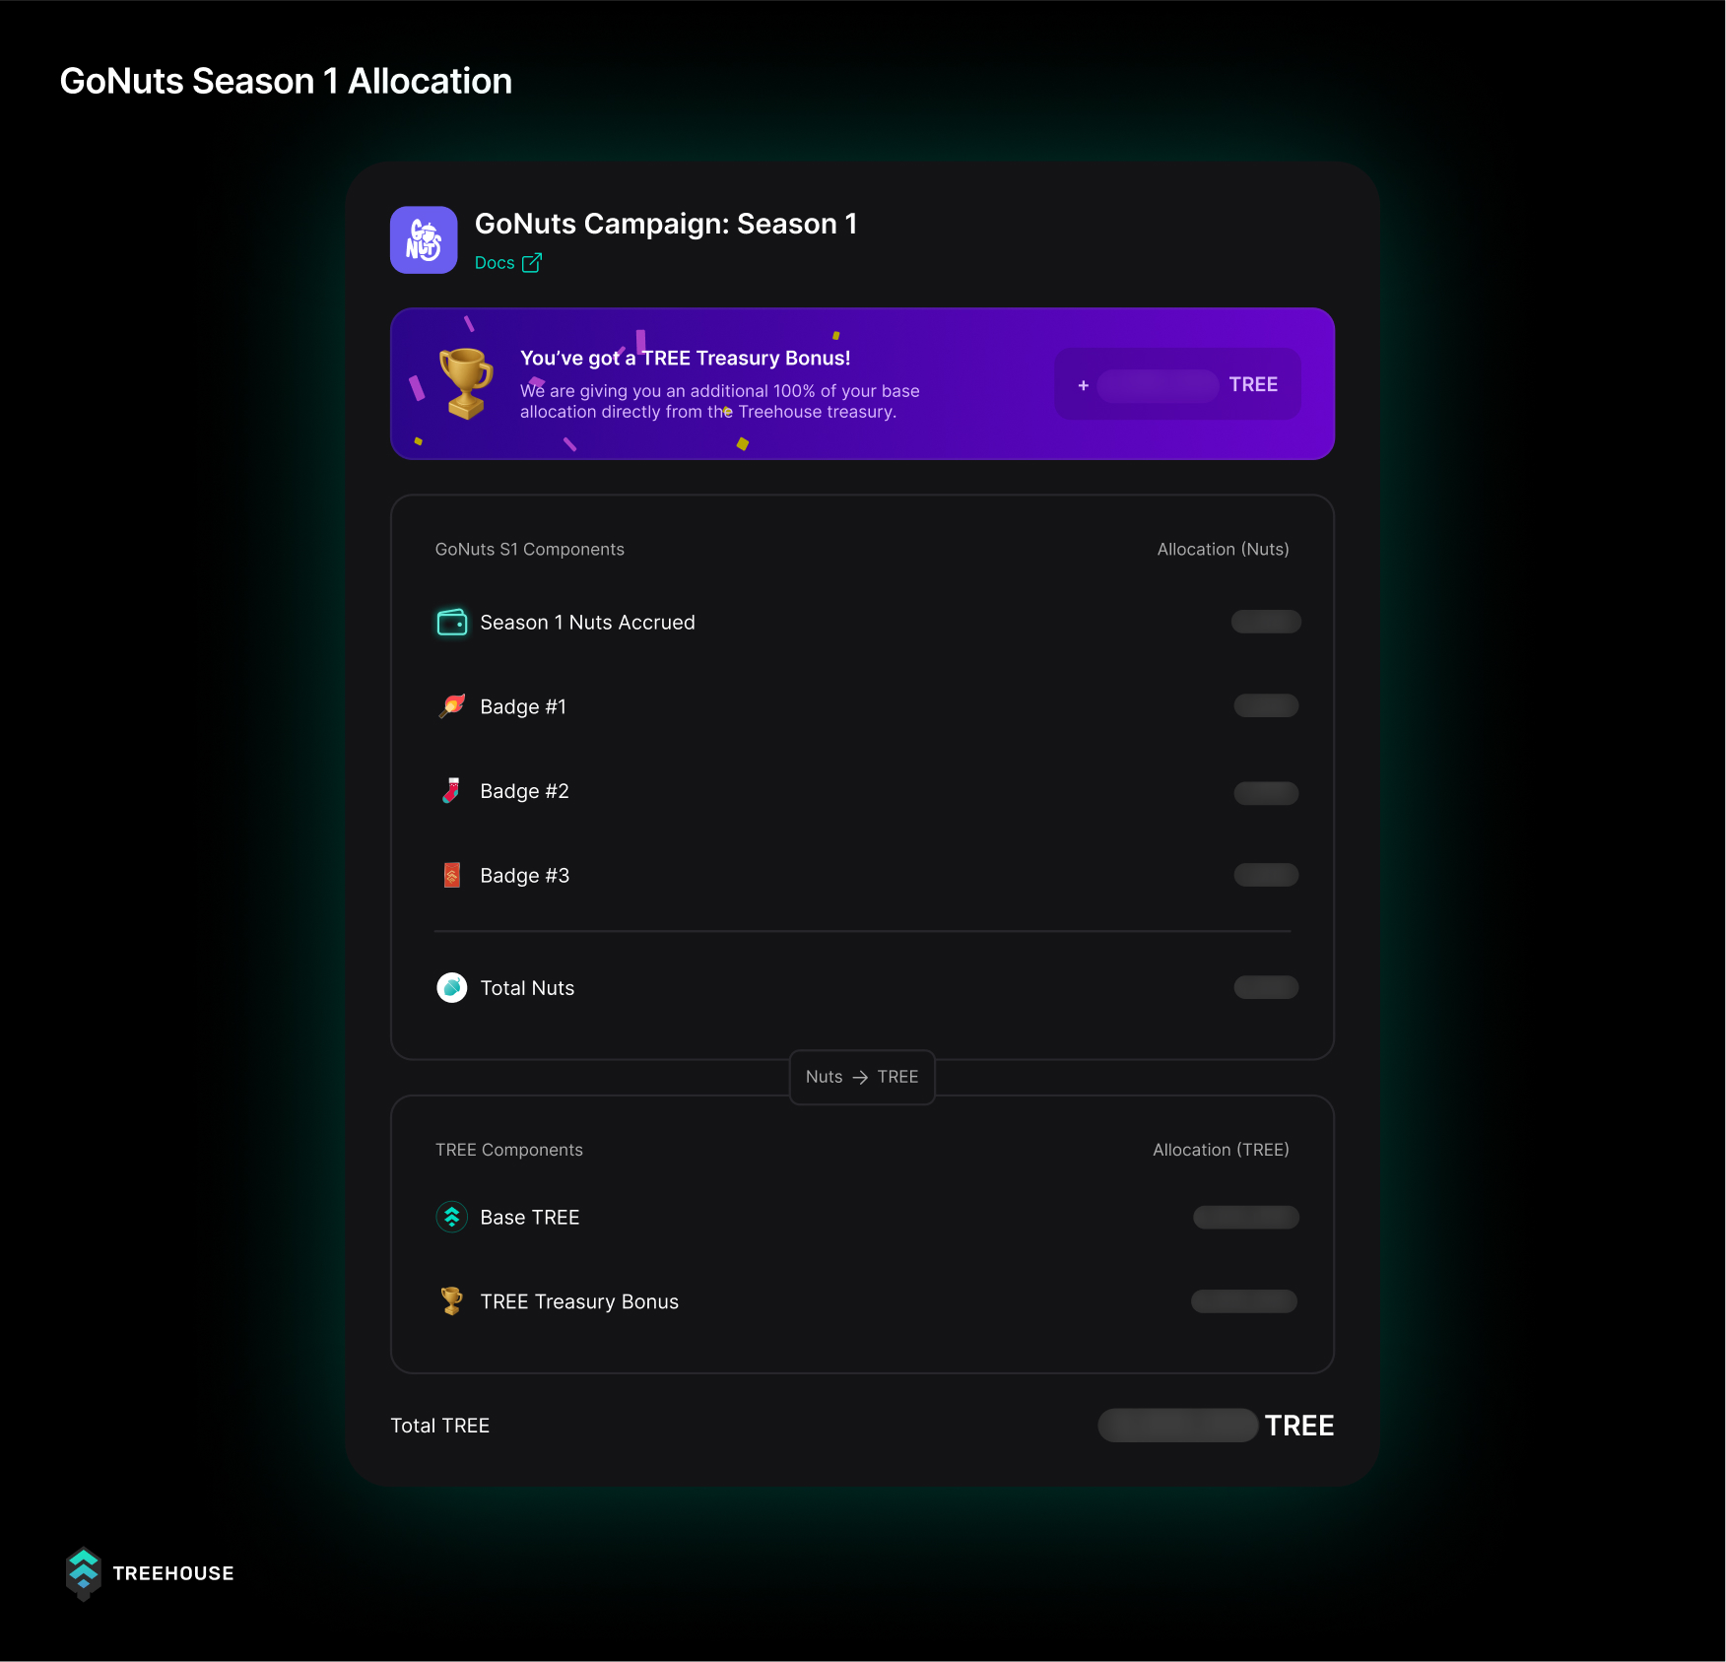Click the Badge #2 stocking icon
The image size is (1726, 1662).
pos(452,791)
